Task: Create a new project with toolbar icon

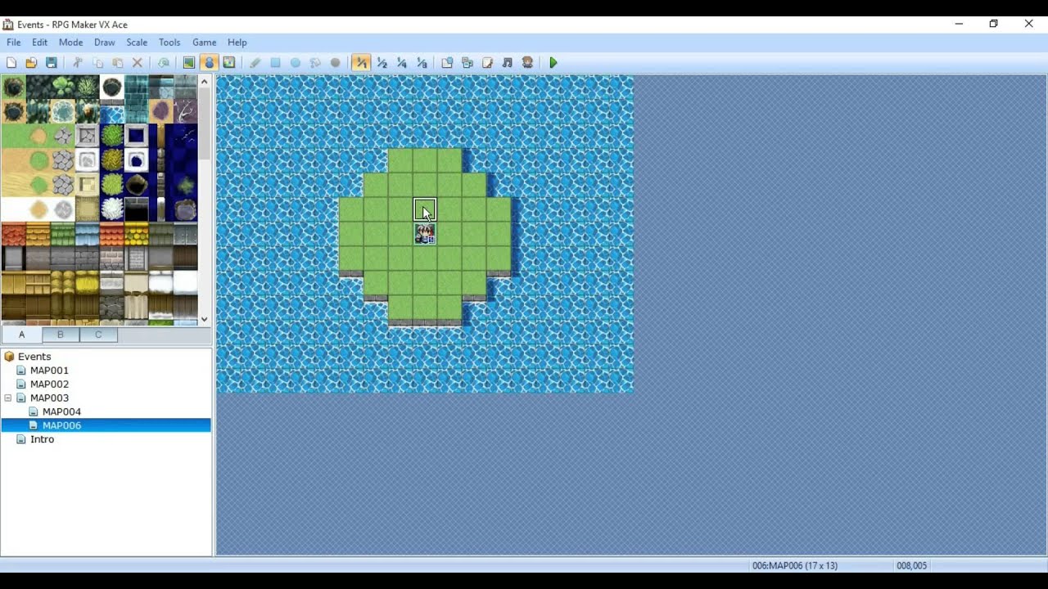Action: coord(11,63)
